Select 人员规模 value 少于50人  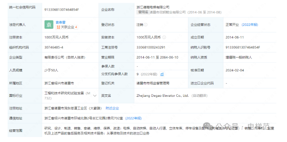pyautogui.click(x=51, y=70)
